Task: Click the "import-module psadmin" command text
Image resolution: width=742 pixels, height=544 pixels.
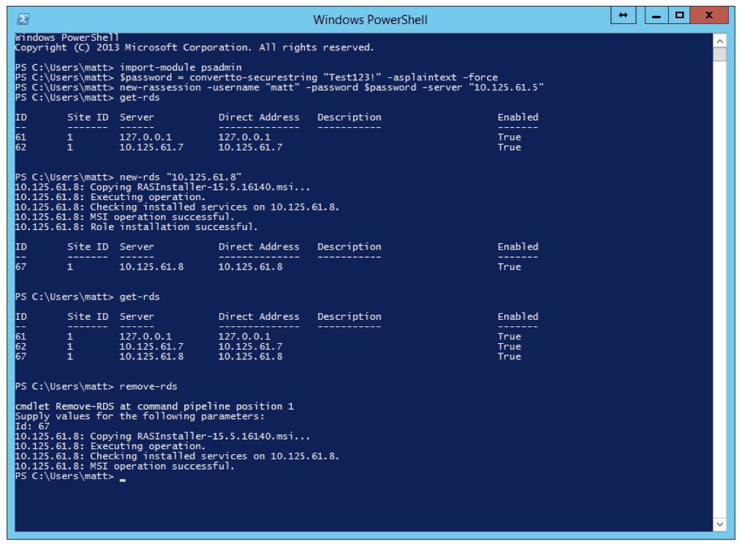Action: coord(181,67)
